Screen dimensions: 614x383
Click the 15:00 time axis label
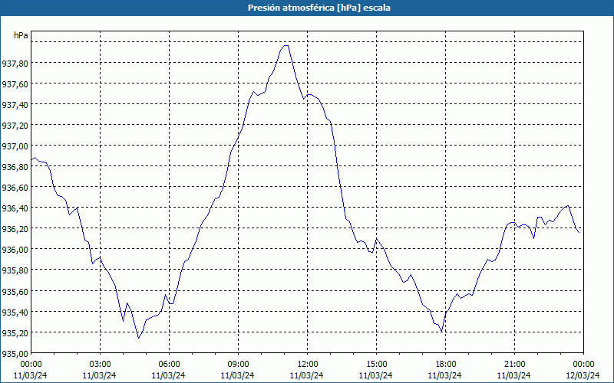pyautogui.click(x=376, y=365)
